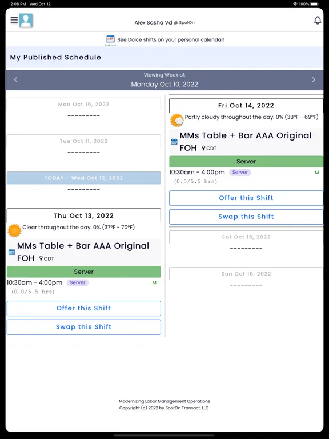Select the Sun Oct 16, 2022 header

(246, 274)
